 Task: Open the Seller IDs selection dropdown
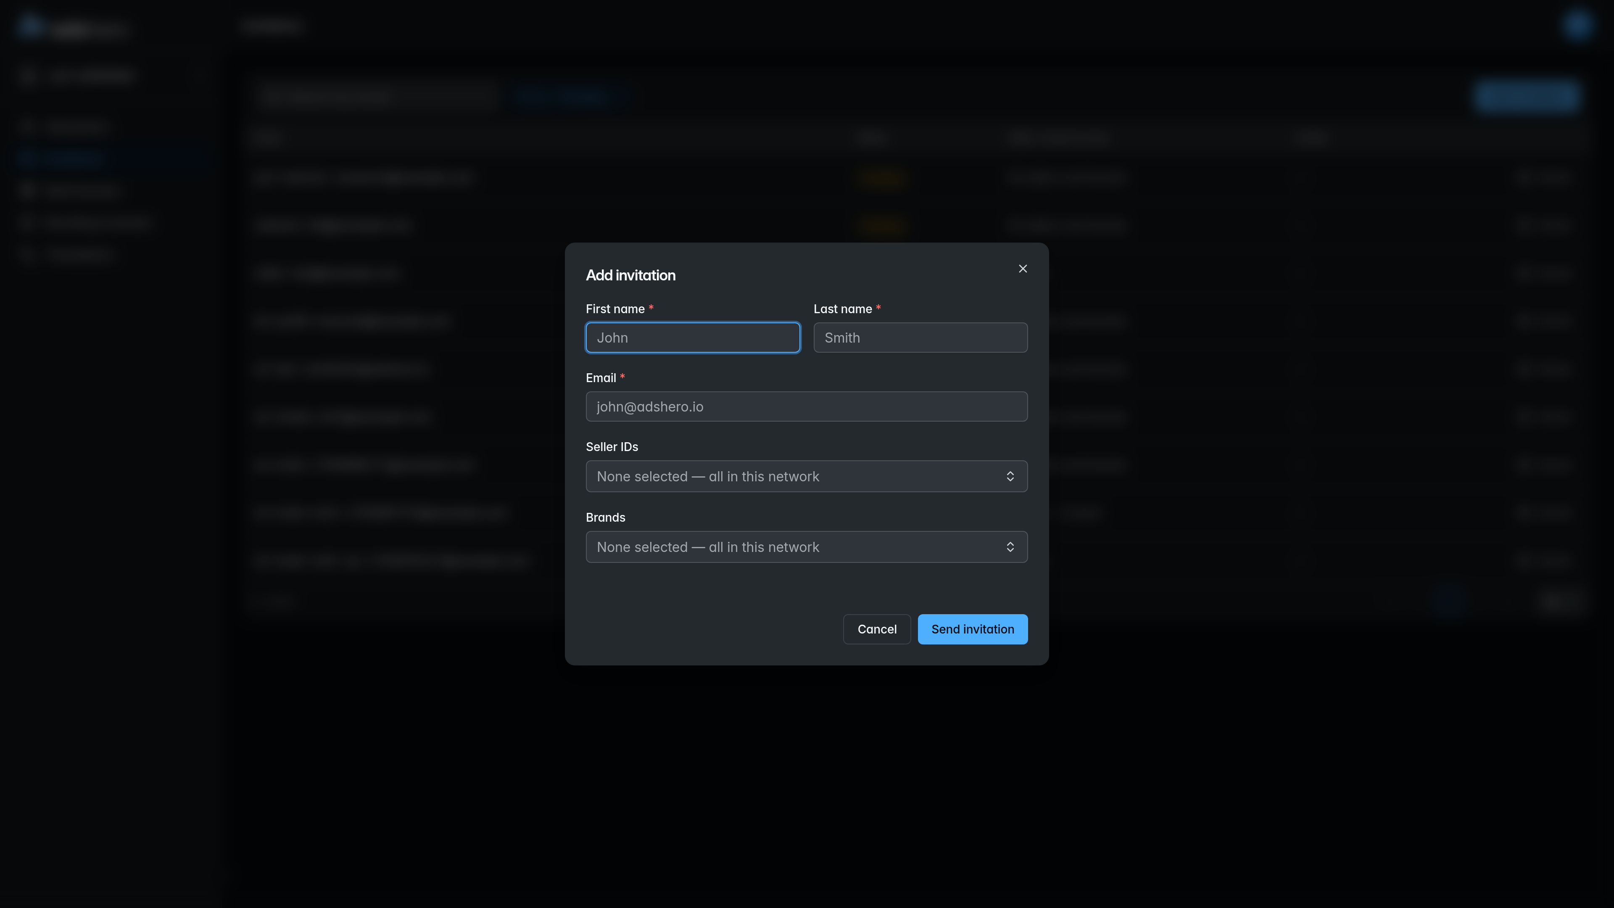pos(807,476)
